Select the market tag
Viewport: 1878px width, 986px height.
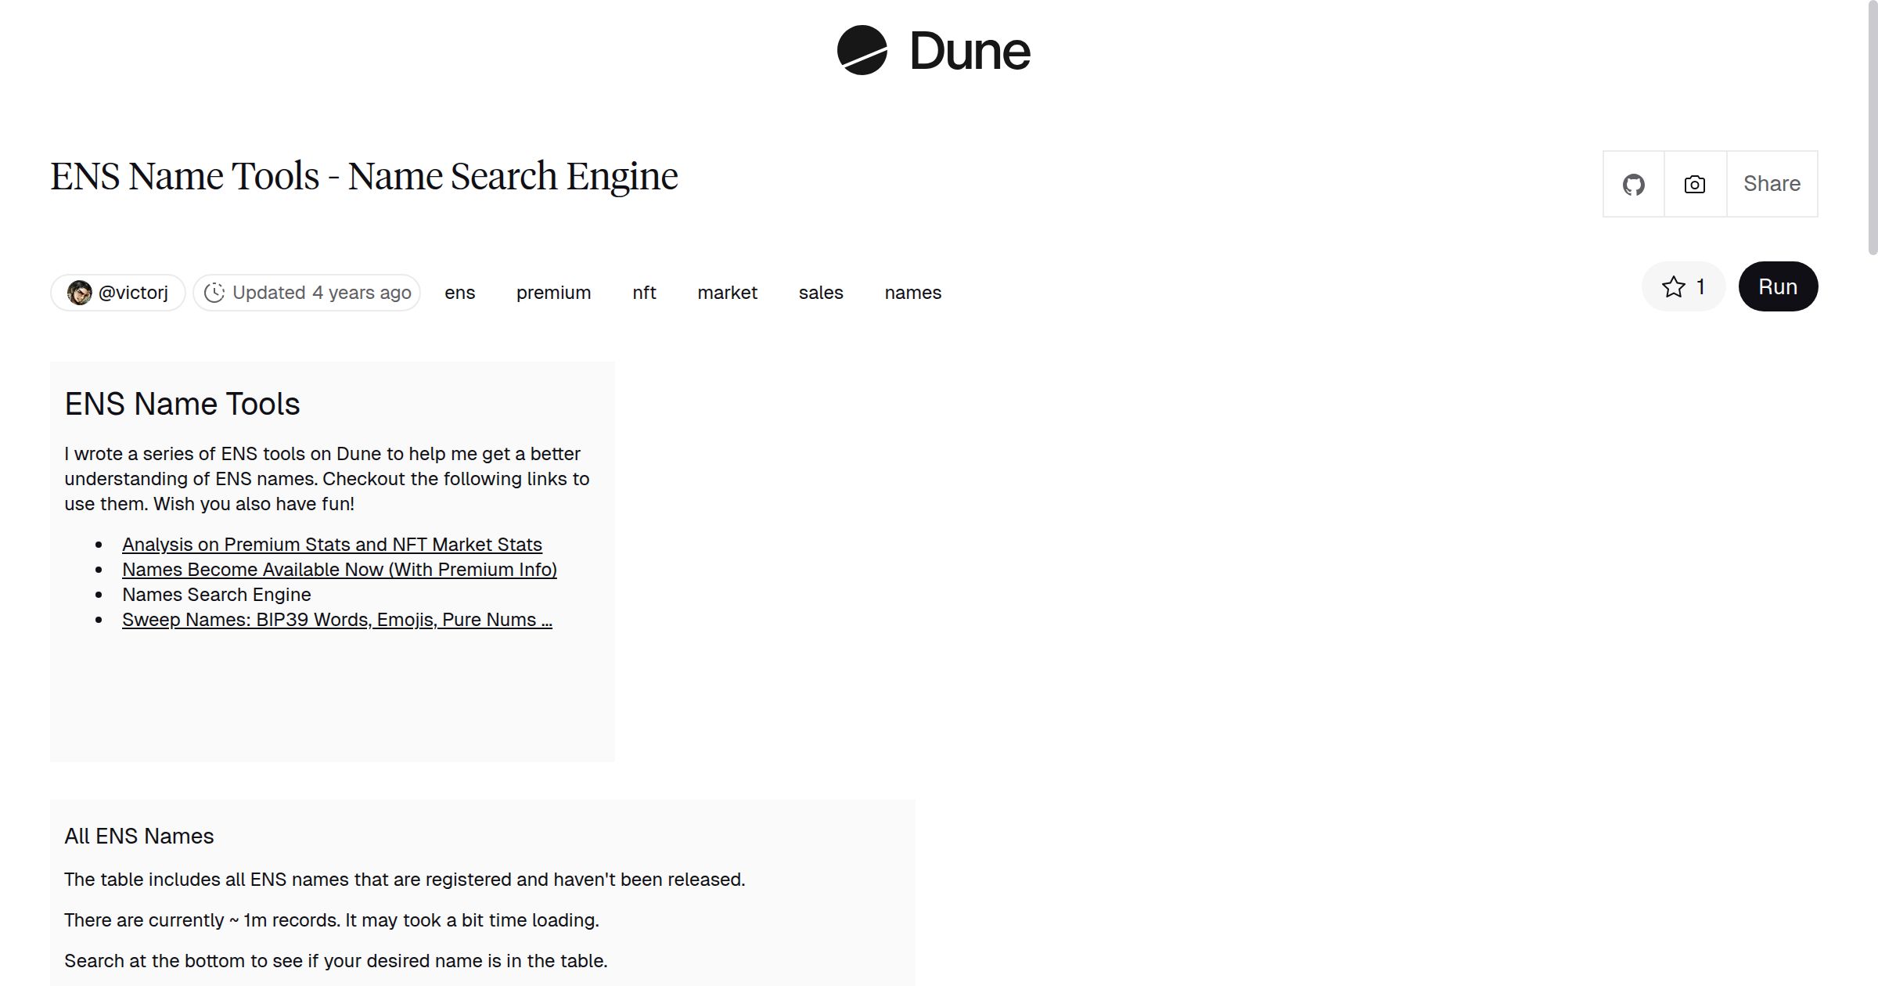727,293
